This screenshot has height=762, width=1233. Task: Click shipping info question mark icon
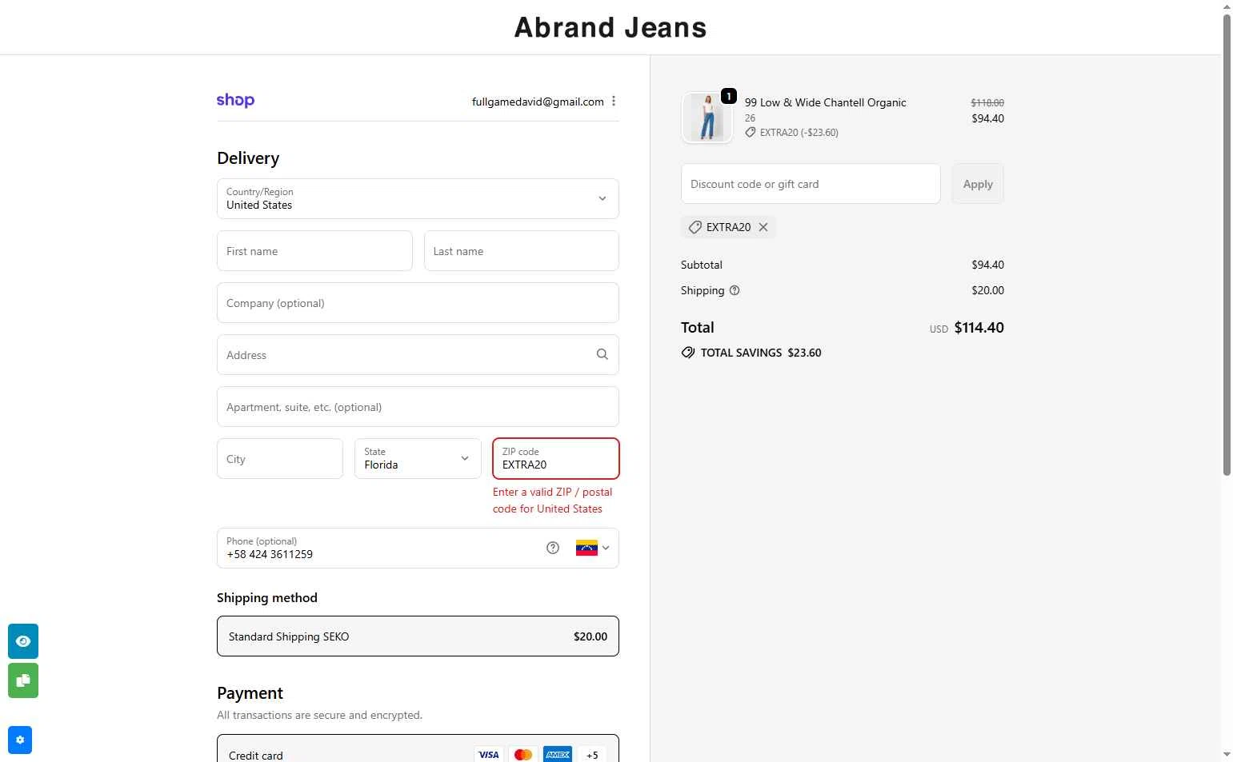(x=735, y=290)
